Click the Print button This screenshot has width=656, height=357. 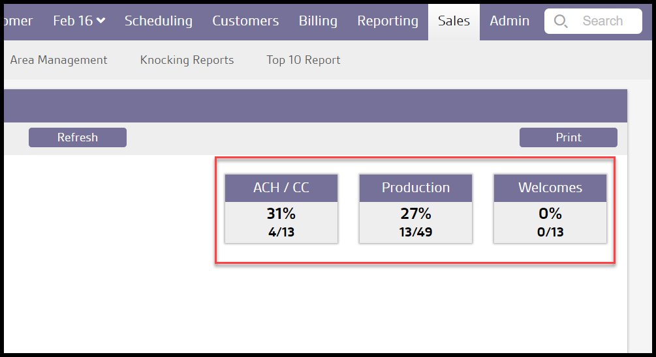pos(568,137)
